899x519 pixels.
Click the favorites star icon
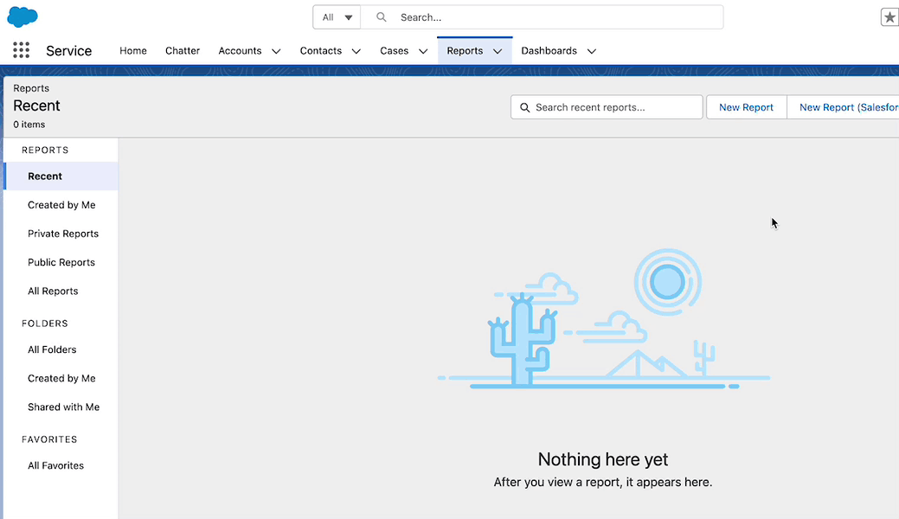pos(889,17)
